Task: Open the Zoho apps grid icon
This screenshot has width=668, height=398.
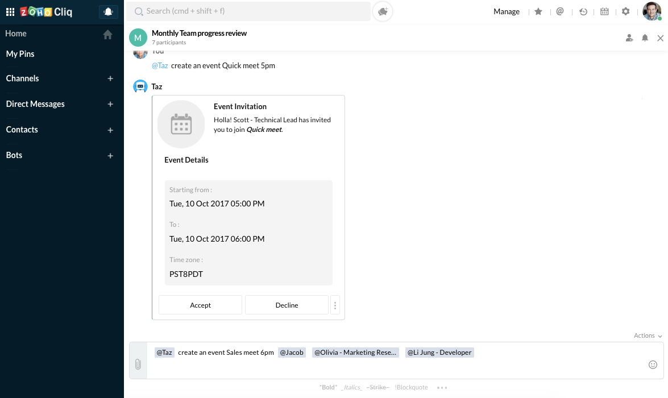Action: coord(10,12)
